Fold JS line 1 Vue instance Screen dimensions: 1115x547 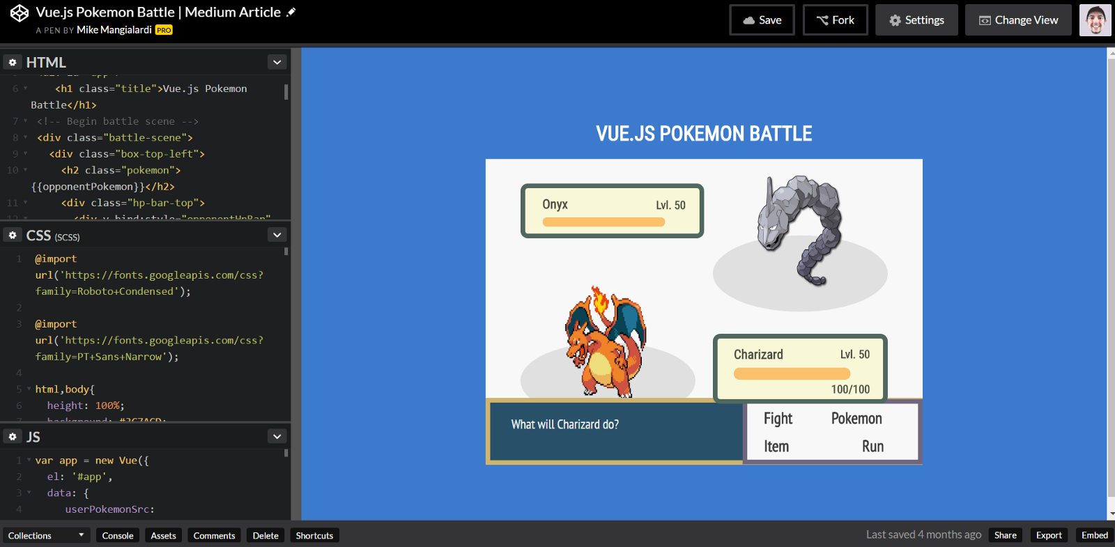[29, 461]
